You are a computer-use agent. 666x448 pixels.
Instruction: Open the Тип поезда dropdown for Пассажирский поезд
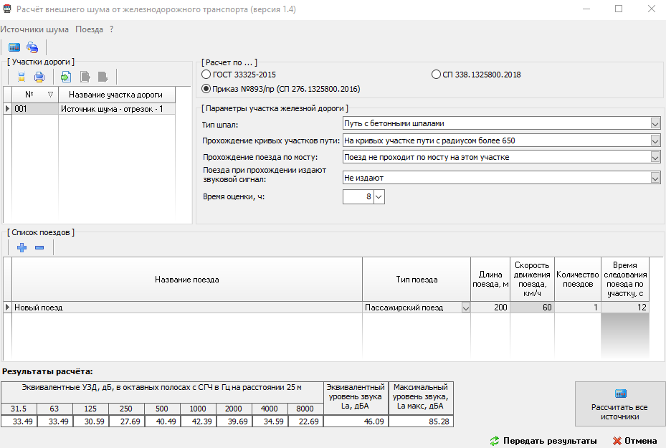point(465,308)
